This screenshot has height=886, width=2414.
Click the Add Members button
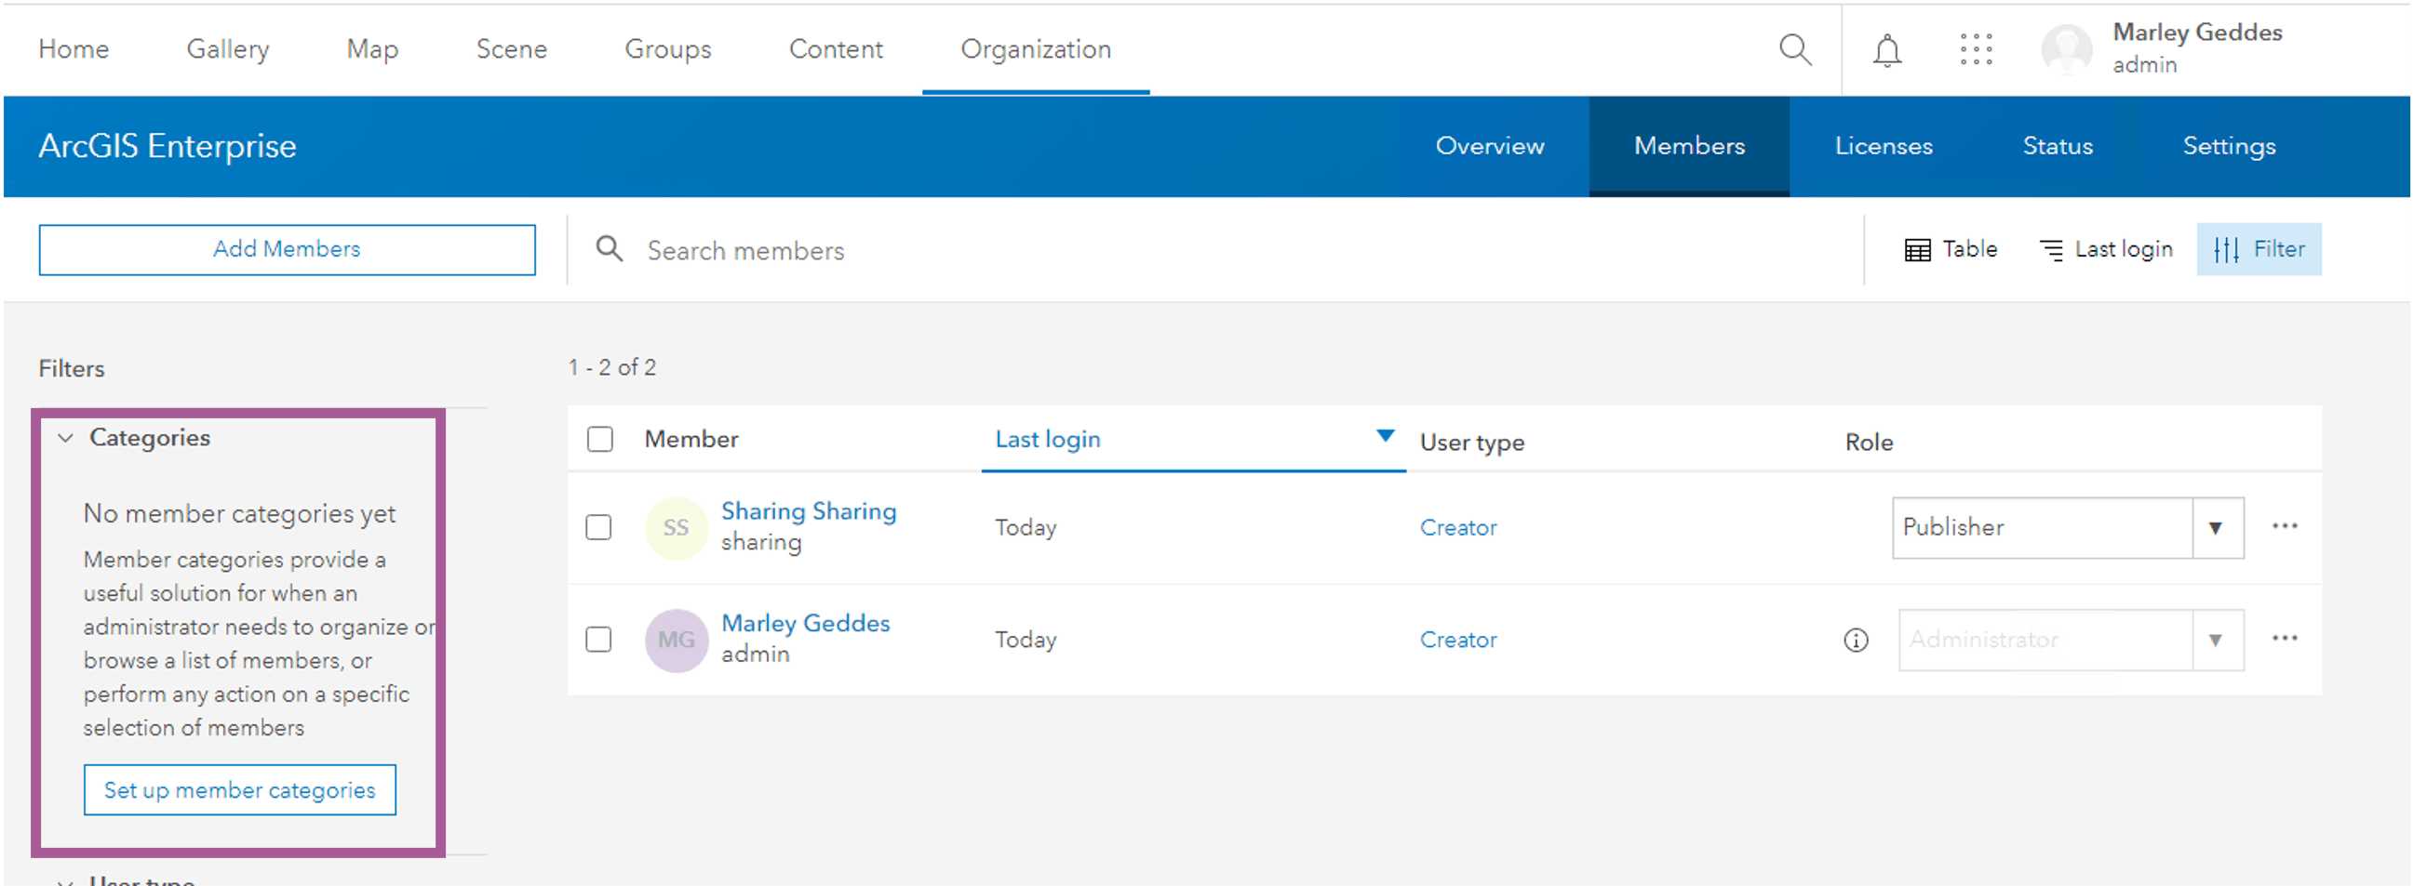[287, 249]
